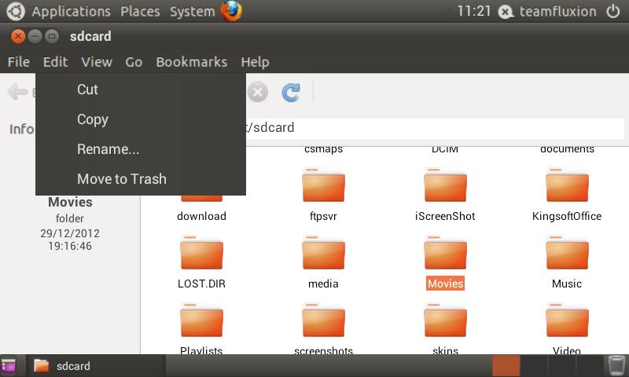Viewport: 629px width, 377px height.
Task: Open the teamfluxion user menu
Action: point(557,11)
